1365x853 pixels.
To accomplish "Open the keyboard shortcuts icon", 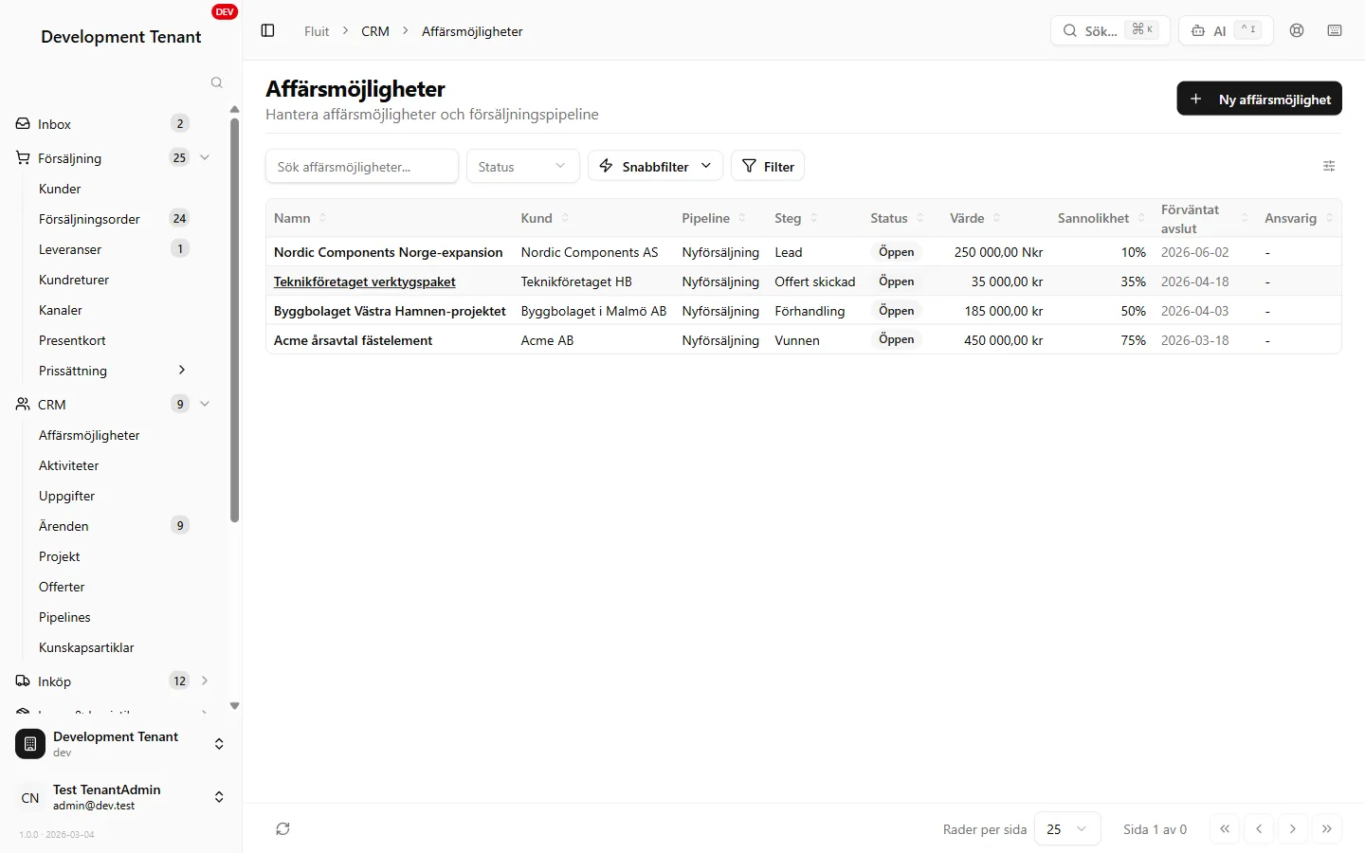I will (1335, 30).
